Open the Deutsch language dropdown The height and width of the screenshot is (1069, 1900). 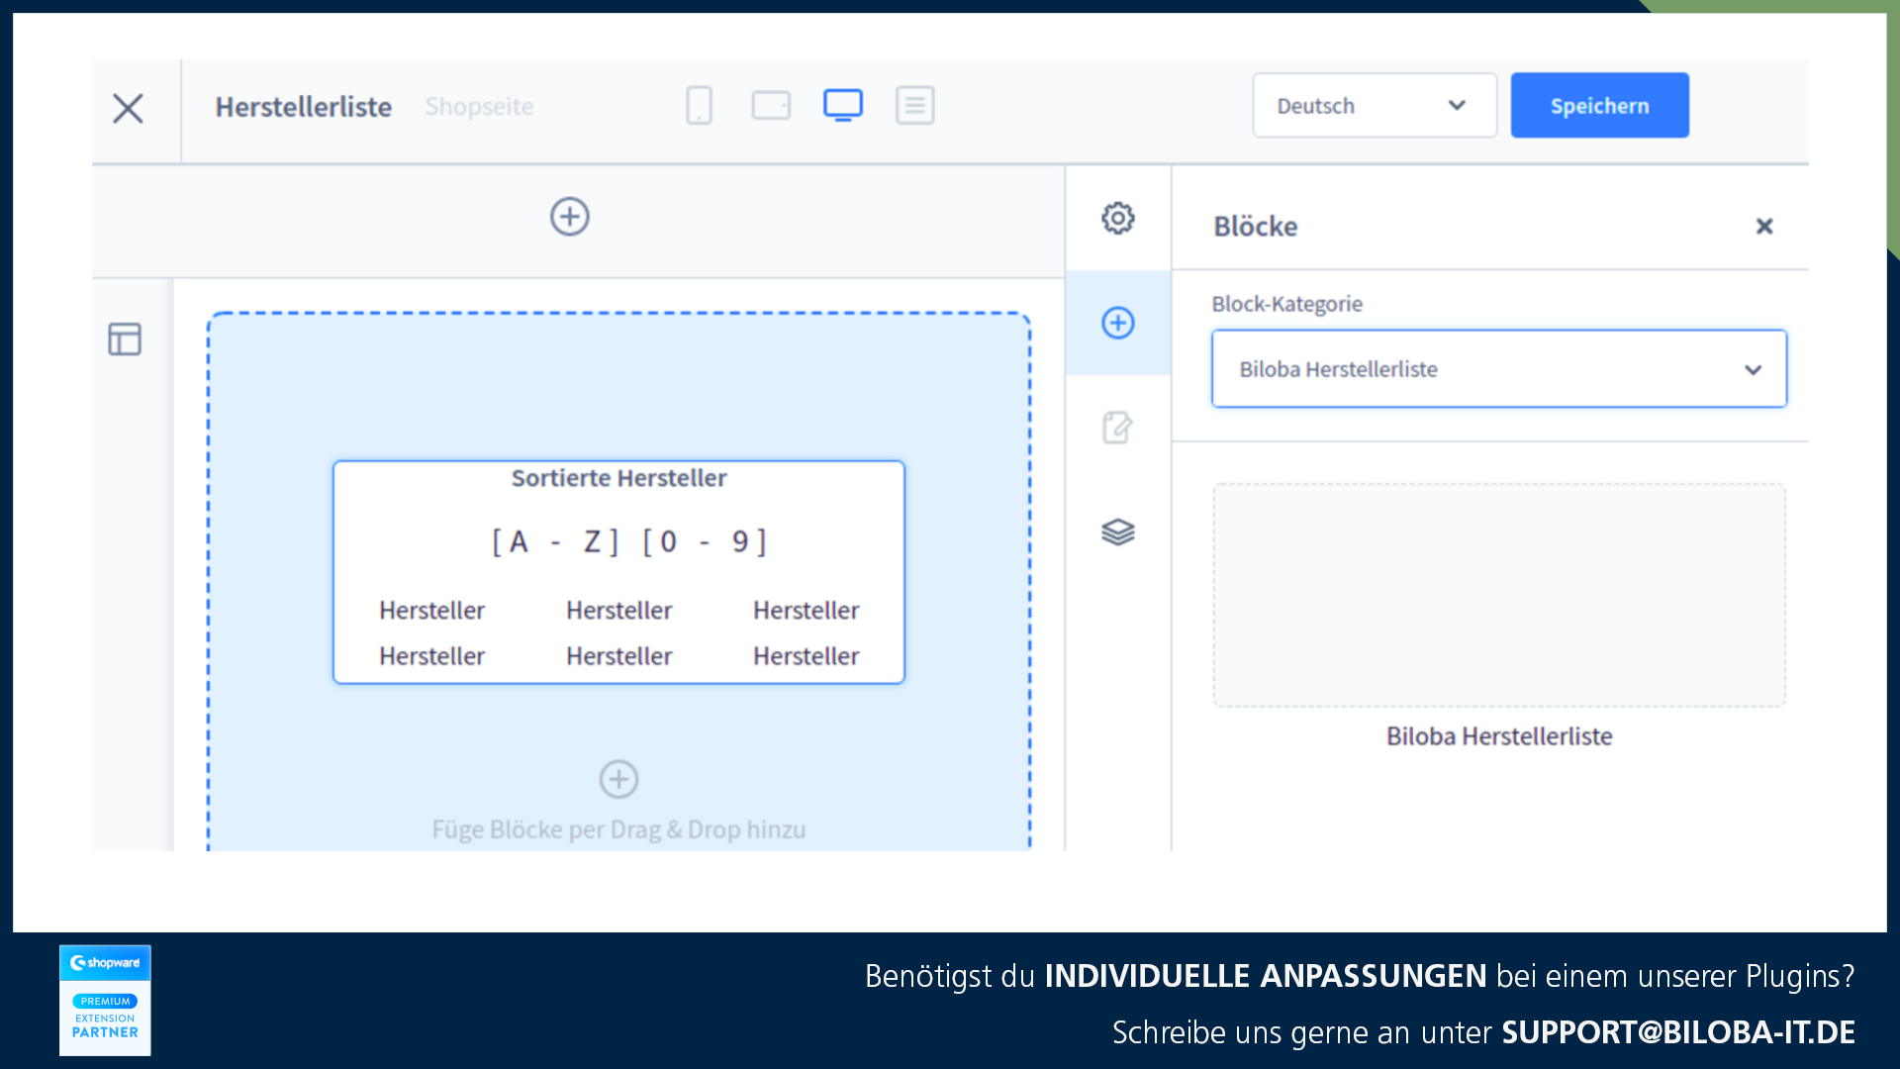pos(1375,105)
